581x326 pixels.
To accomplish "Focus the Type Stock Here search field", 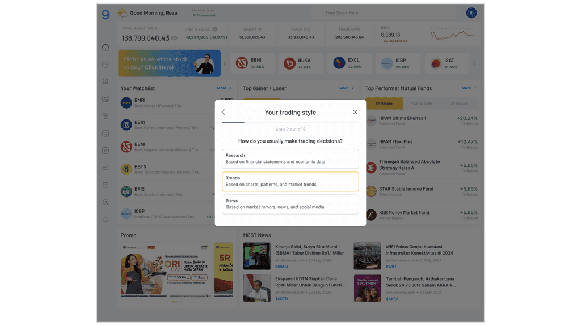I will pos(385,13).
